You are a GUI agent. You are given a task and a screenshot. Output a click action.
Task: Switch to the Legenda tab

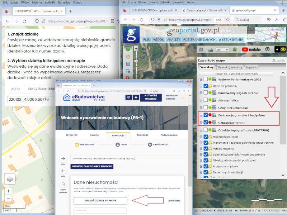coord(251,67)
